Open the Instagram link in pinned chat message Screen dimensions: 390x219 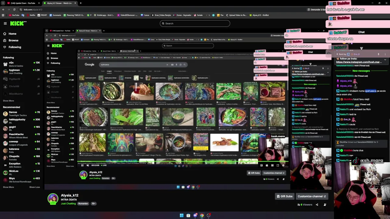359,62
